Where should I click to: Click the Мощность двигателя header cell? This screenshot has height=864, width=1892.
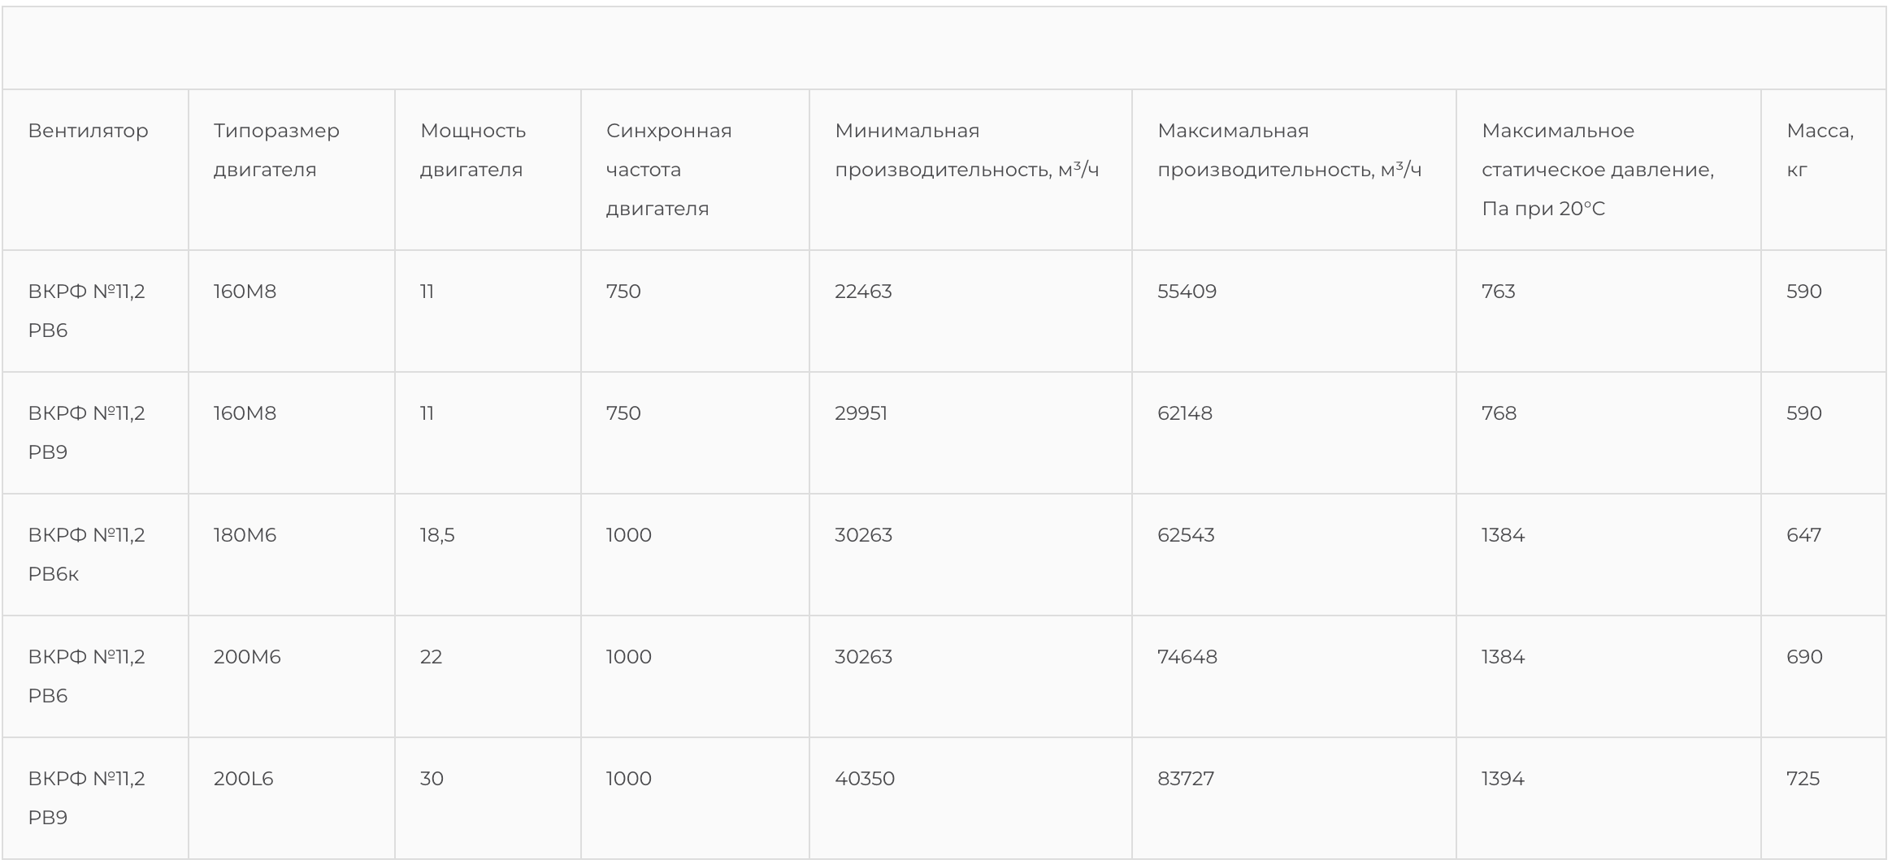pyautogui.click(x=473, y=150)
